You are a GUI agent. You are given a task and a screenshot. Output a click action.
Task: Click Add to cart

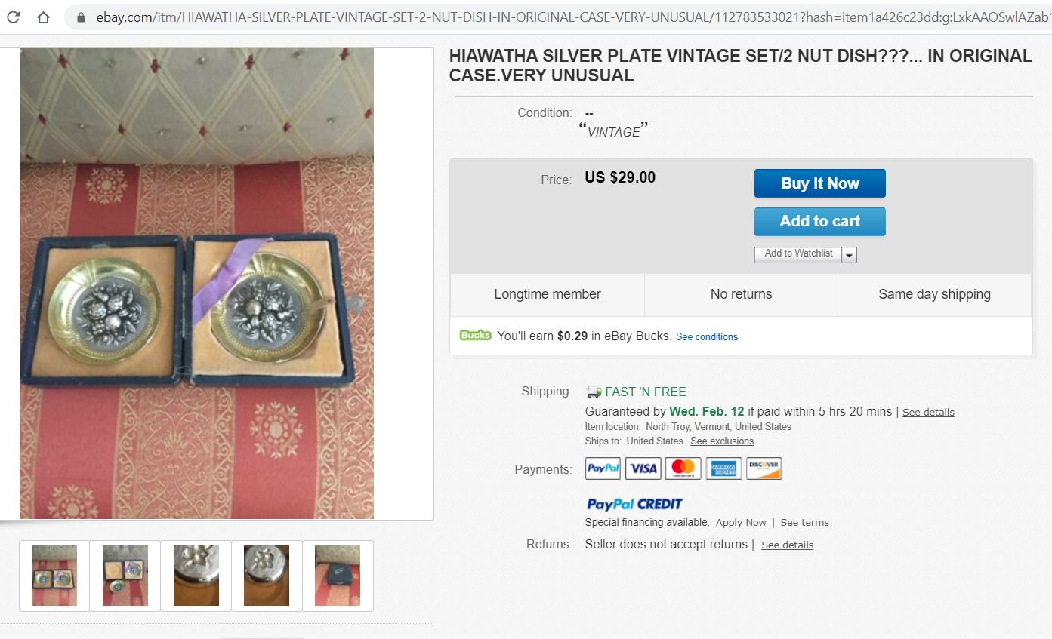819,221
